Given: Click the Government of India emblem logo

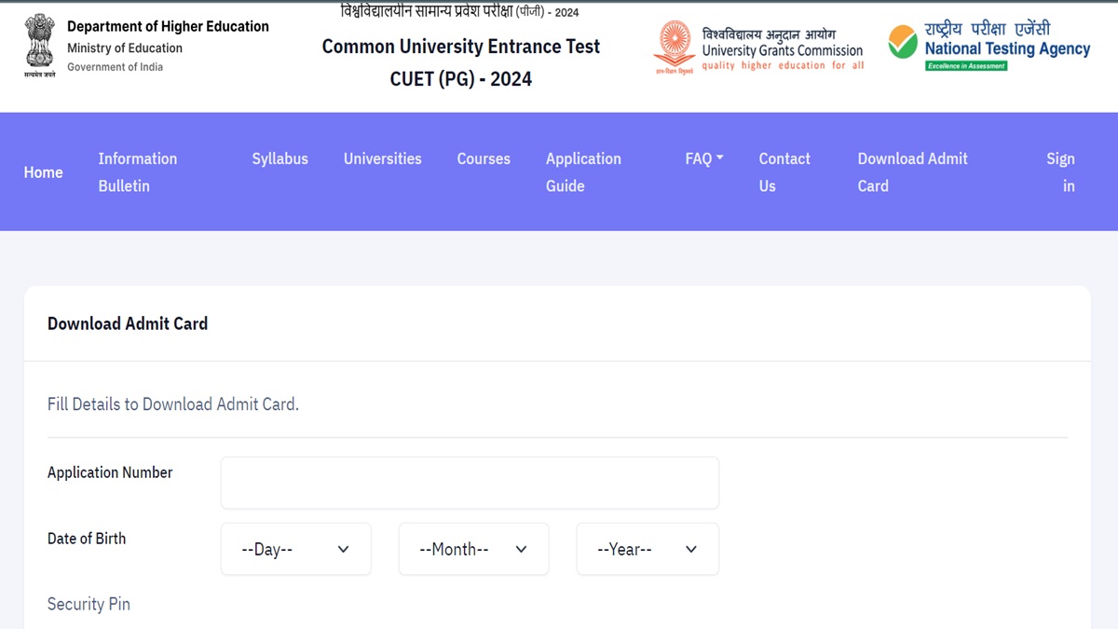Looking at the screenshot, I should pos(40,46).
